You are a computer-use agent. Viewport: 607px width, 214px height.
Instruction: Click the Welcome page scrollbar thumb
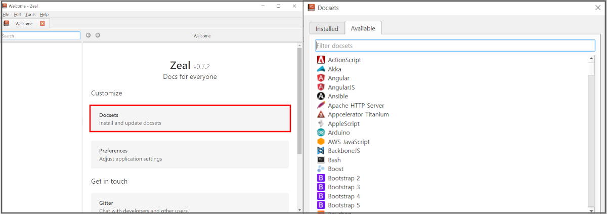tap(299, 101)
